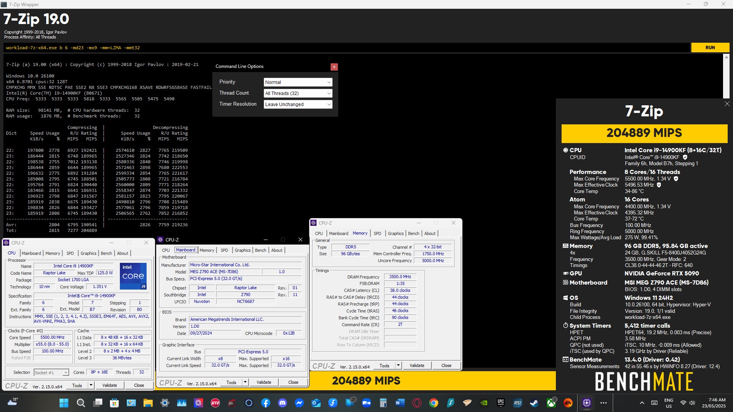The width and height of the screenshot is (733, 412).
Task: Open Epic Games launcher from taskbar
Action: pos(501,403)
